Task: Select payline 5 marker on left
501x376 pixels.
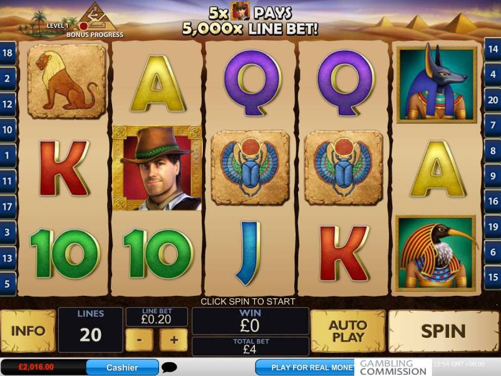Action: pyautogui.click(x=8, y=283)
